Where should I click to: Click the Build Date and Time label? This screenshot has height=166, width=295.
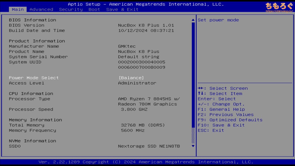click(x=37, y=31)
